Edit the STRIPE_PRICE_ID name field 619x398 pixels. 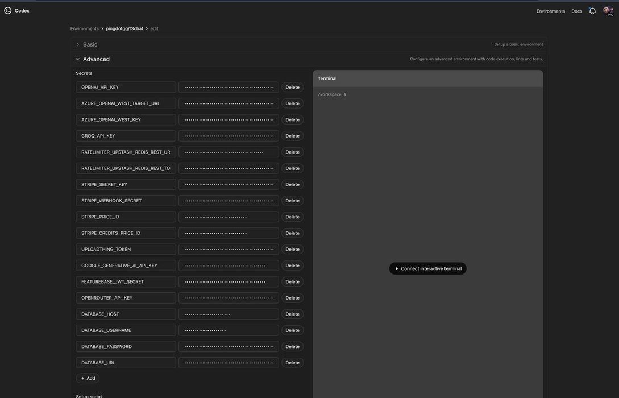(126, 217)
